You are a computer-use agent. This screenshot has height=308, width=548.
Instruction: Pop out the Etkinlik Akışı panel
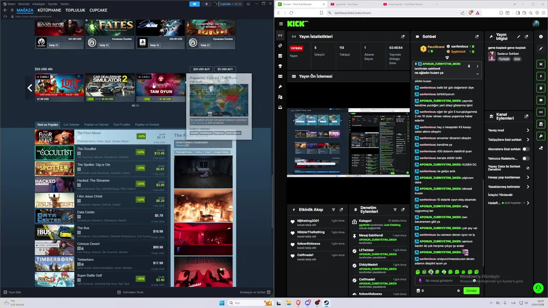[x=341, y=210]
